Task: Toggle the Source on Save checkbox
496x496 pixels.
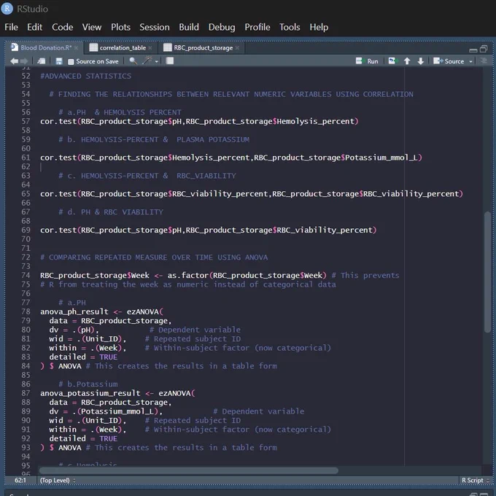Action: (71, 62)
